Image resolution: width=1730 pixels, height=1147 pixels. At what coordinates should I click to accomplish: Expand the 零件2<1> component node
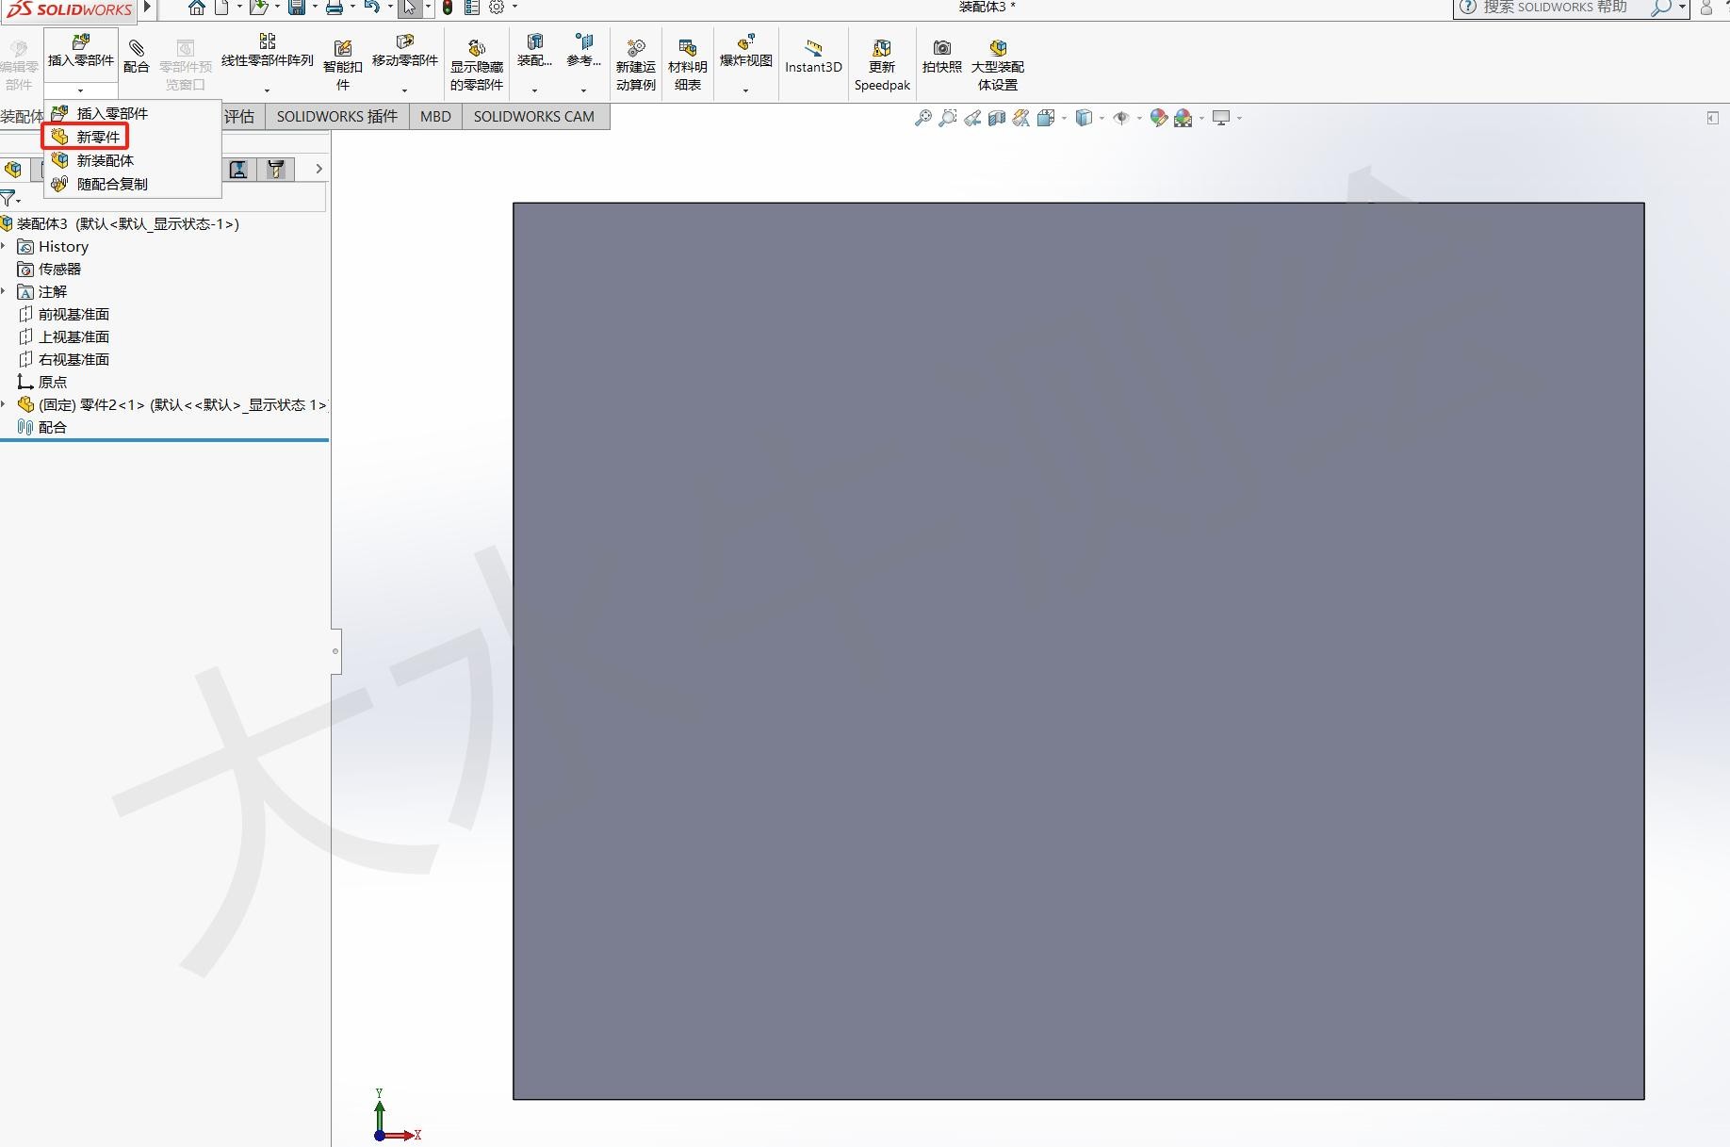5,405
